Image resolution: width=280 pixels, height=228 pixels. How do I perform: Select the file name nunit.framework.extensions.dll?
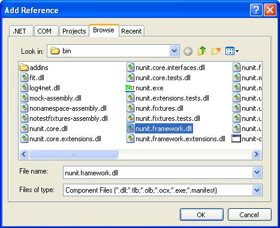coord(180,139)
